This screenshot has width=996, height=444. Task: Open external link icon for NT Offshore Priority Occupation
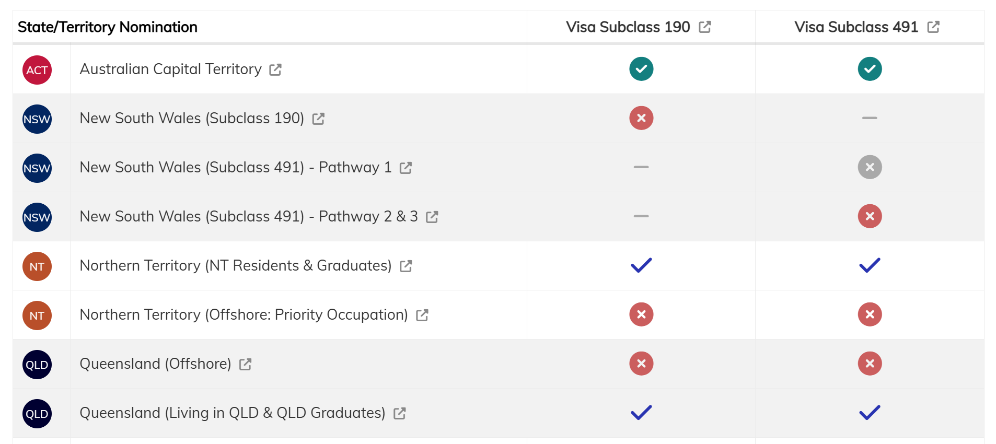(x=422, y=315)
